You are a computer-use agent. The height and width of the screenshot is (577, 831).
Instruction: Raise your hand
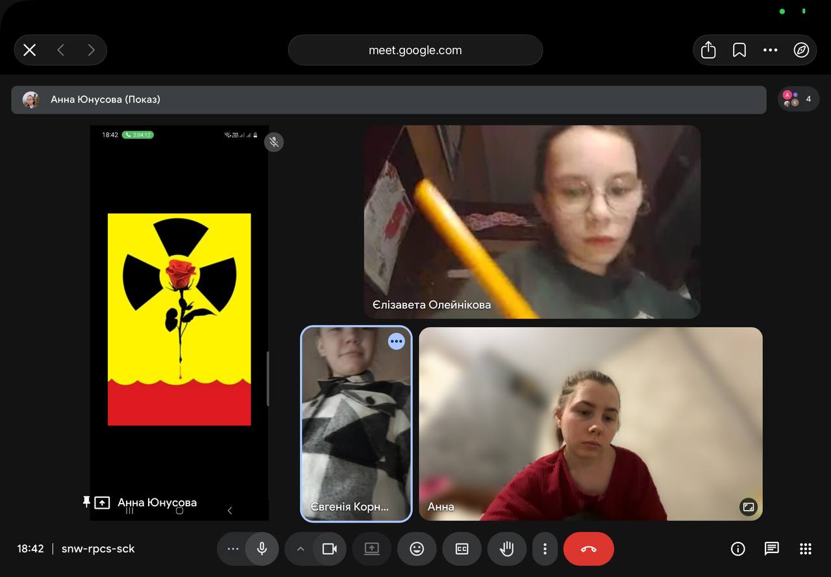tap(506, 549)
